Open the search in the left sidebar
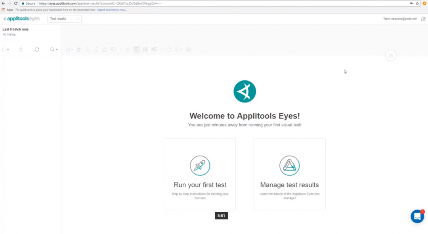This screenshot has width=428, height=234. click(x=52, y=49)
